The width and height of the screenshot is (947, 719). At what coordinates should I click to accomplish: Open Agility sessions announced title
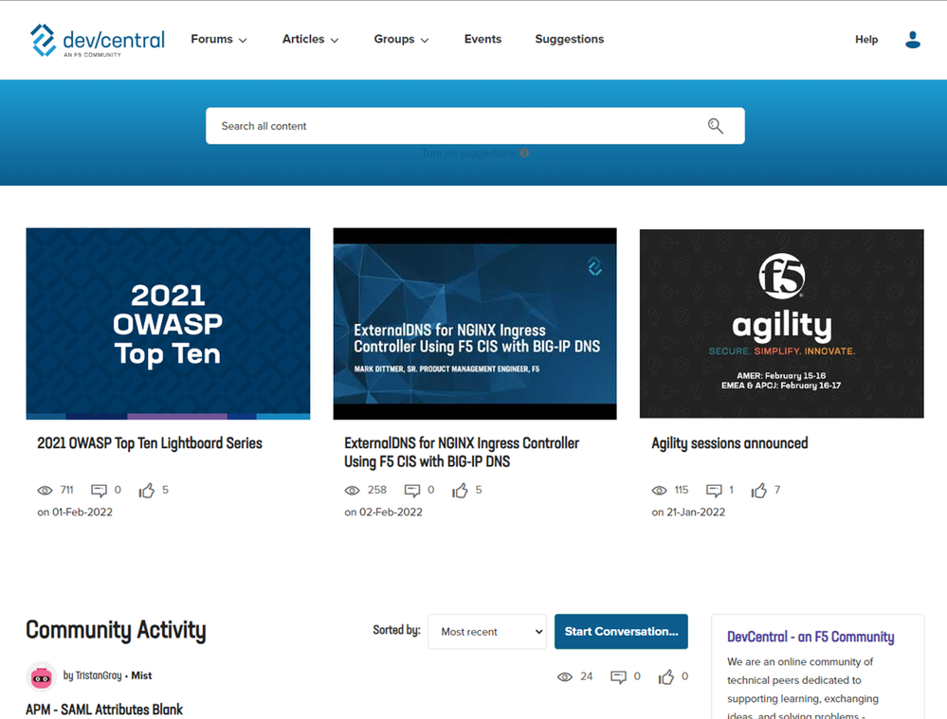(730, 443)
